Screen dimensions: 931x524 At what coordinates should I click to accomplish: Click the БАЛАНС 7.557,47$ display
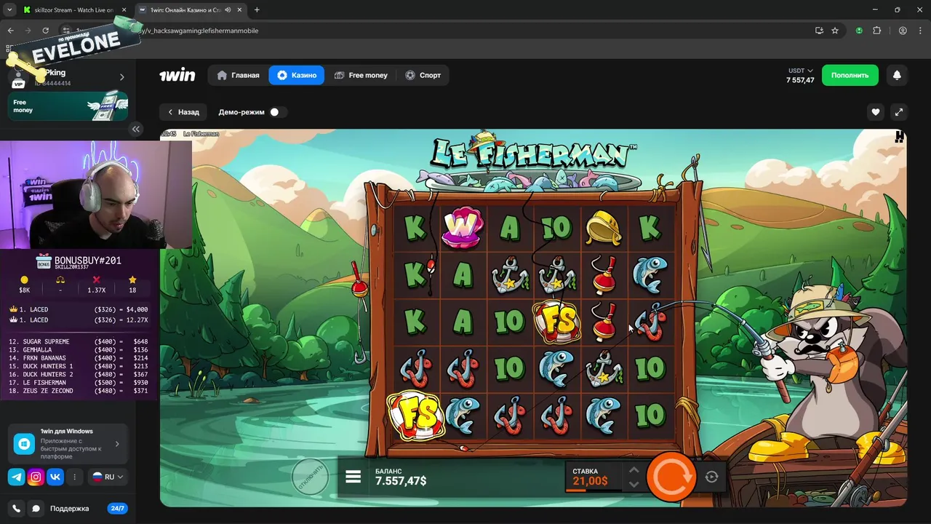coord(401,477)
